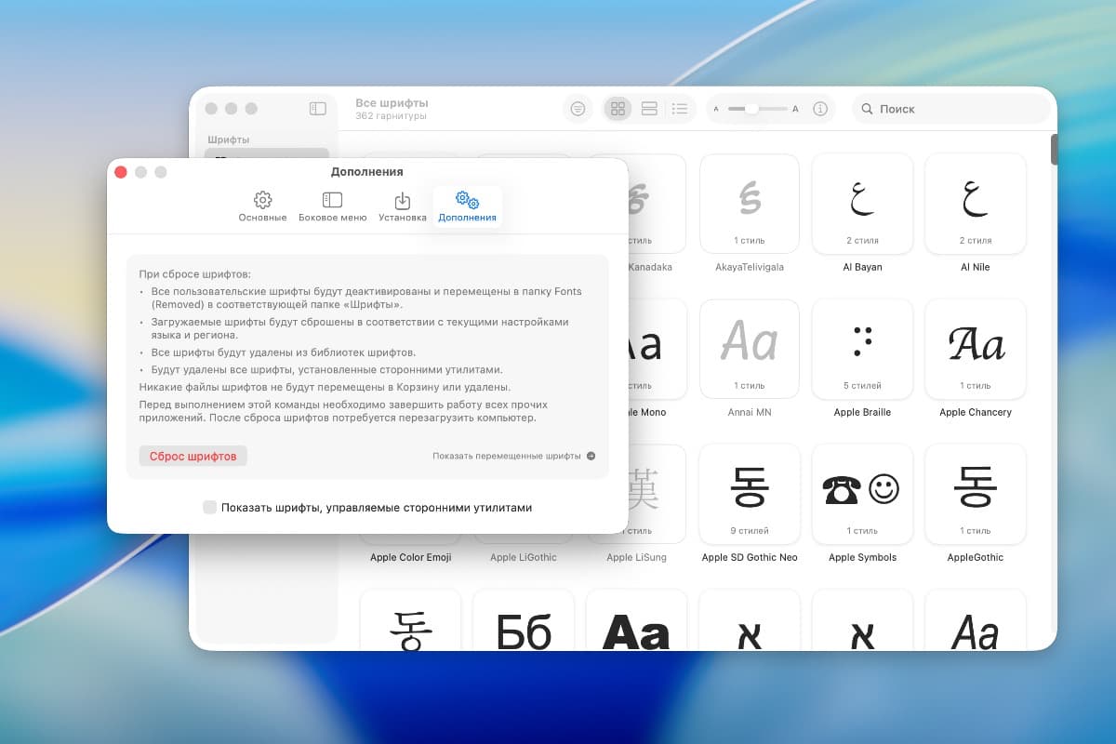Select the Apple Braille font card
Image resolution: width=1116 pixels, height=744 pixels.
point(863,350)
